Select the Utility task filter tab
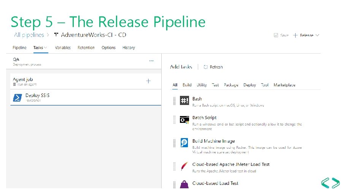The height and width of the screenshot is (194, 345). [202, 85]
